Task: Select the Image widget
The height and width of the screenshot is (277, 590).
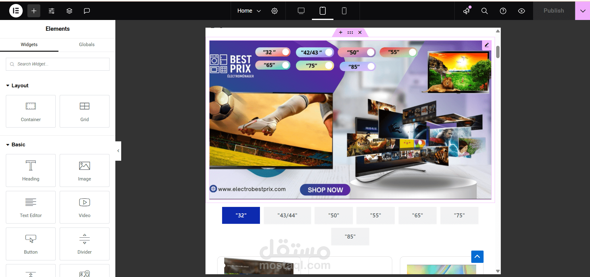Action: click(85, 170)
